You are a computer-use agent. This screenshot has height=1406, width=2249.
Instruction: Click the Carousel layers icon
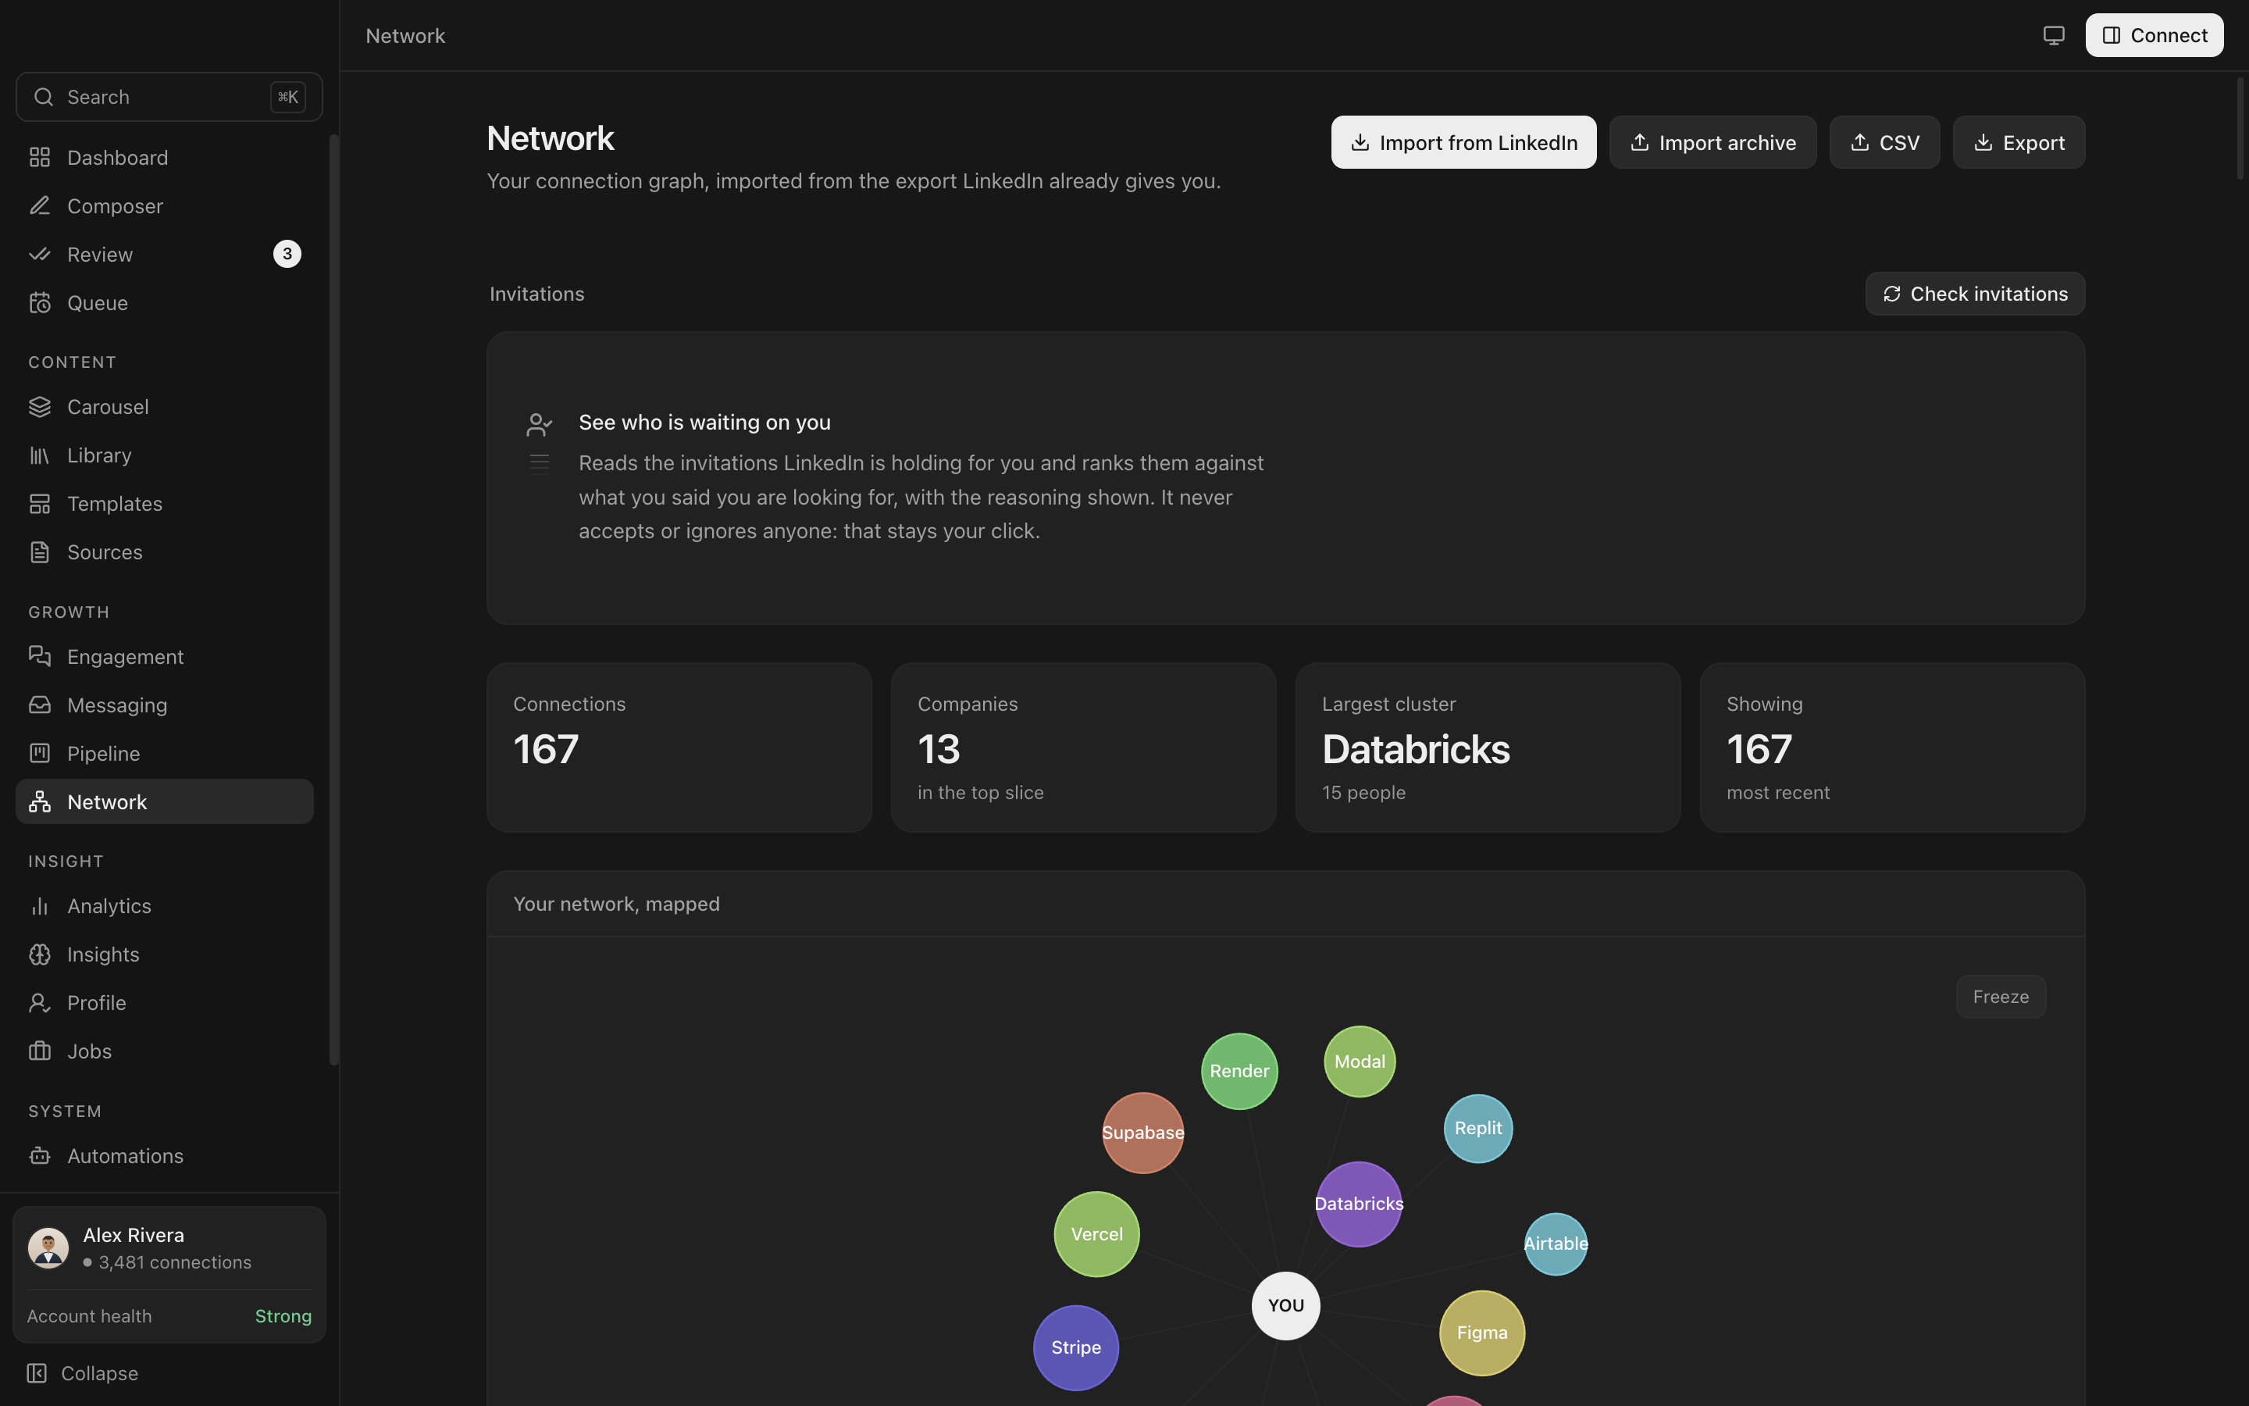coord(39,406)
